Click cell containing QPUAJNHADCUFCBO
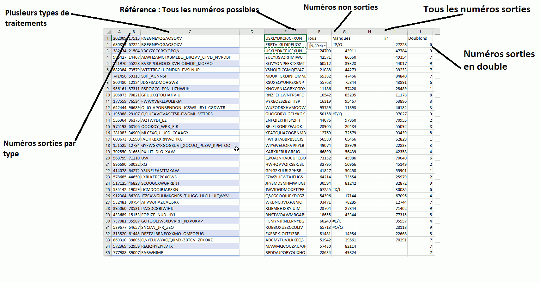540x283 pixels. tap(285, 158)
